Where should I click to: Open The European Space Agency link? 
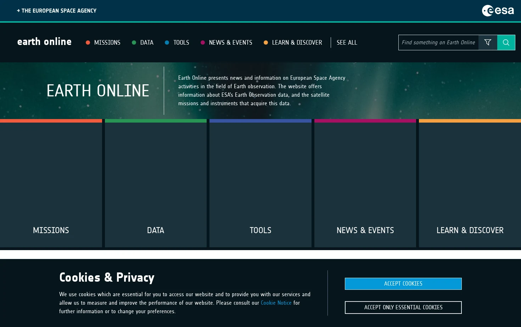(57, 11)
